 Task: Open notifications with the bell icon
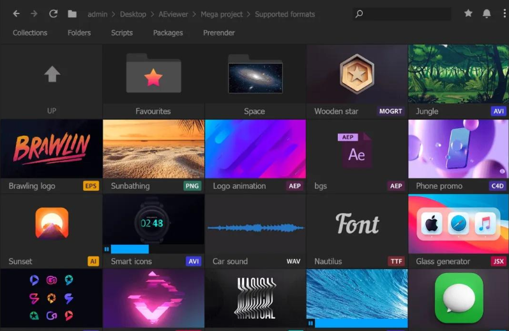487,13
